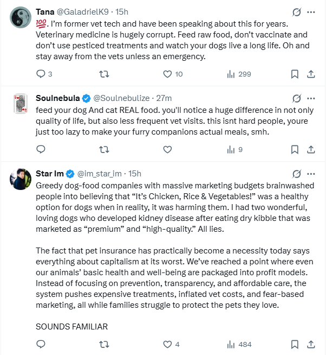Share Tana's tweet
Image resolution: width=326 pixels, height=355 pixels.
coord(311,74)
